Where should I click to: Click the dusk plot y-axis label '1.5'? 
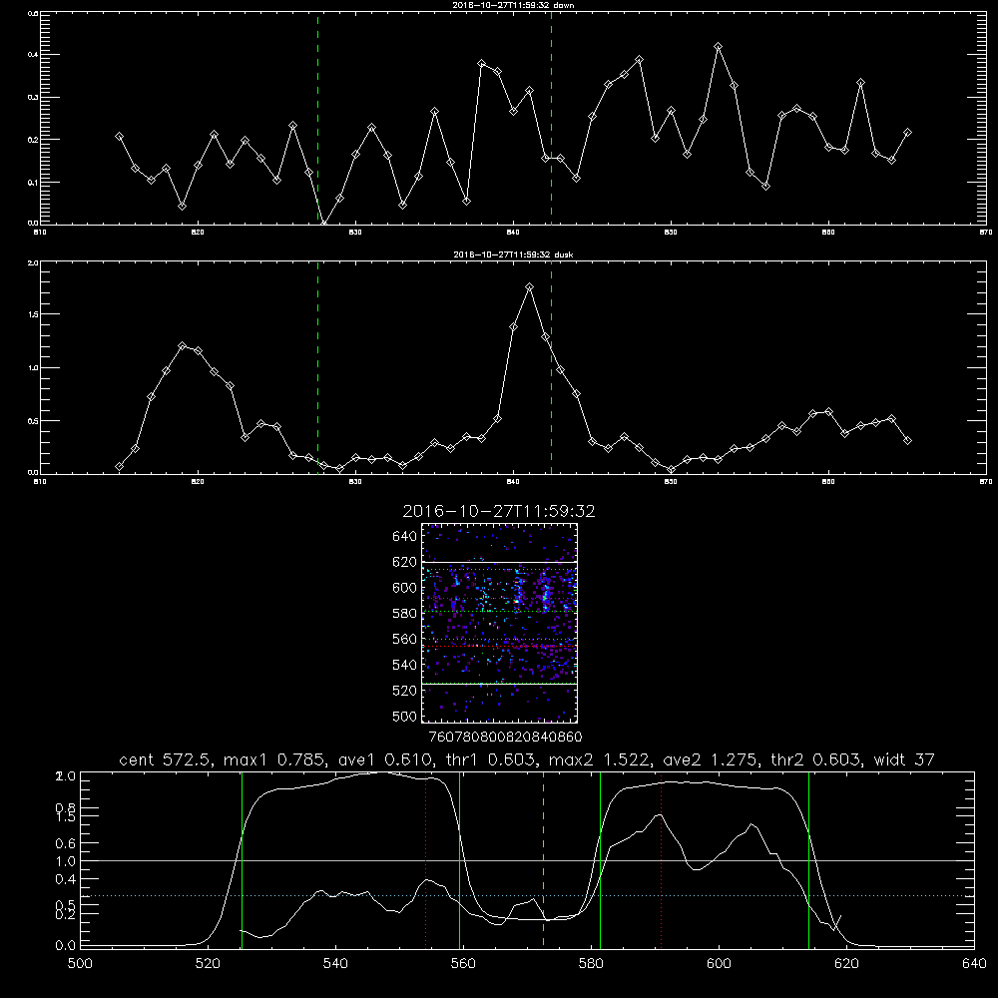coord(33,314)
